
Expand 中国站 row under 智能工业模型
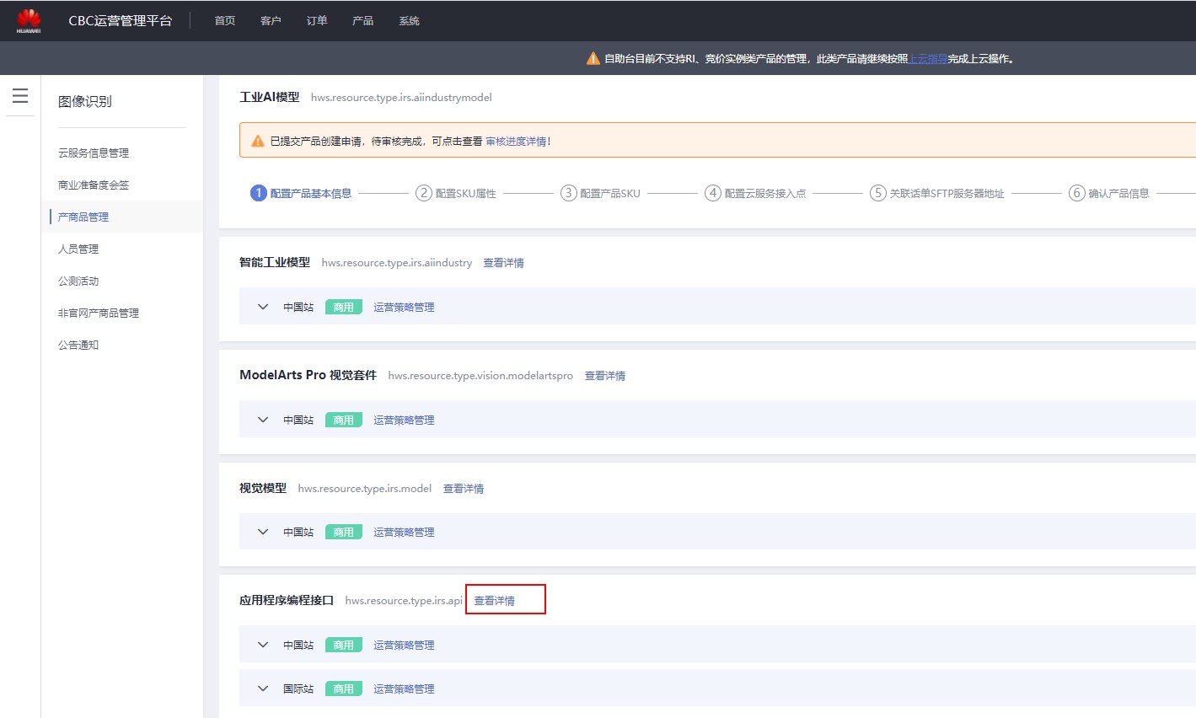263,307
